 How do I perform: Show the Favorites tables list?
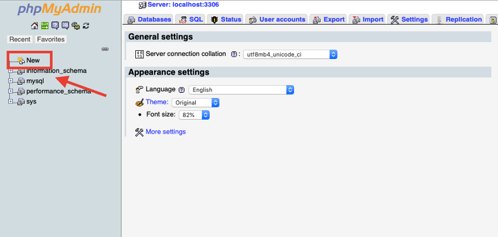tap(51, 39)
